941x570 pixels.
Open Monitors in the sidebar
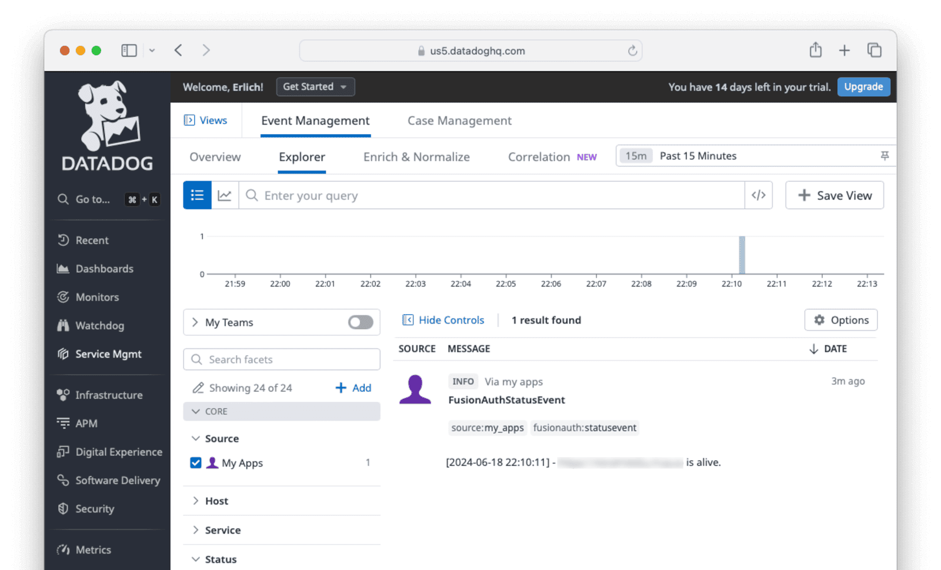[88, 297]
